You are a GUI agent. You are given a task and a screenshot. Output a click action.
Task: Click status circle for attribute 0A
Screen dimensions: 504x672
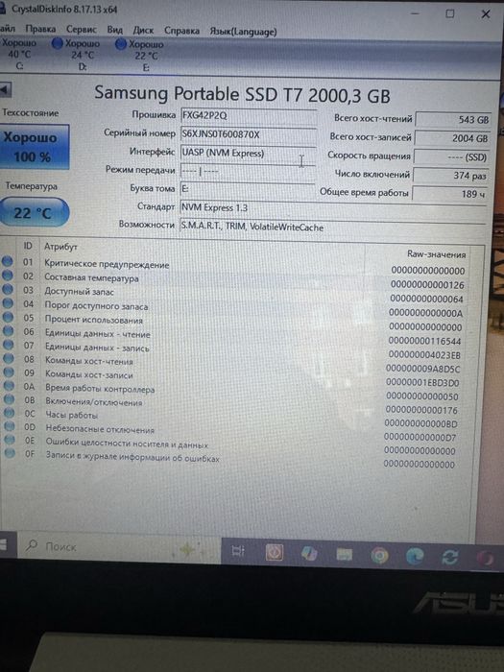tap(9, 386)
